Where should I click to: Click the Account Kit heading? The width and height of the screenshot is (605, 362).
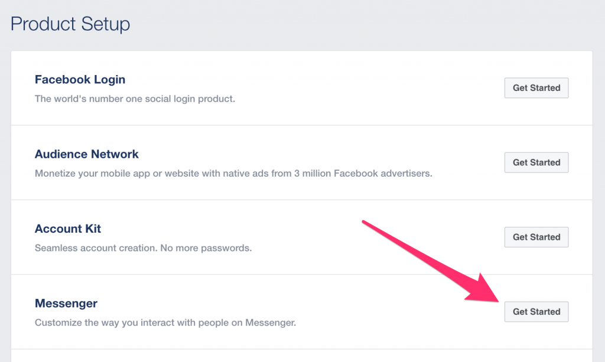(x=68, y=229)
